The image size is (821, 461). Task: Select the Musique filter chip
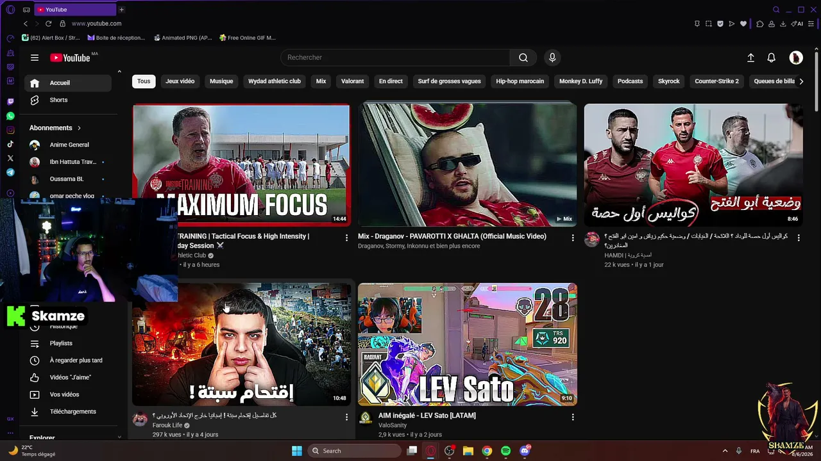pyautogui.click(x=221, y=81)
